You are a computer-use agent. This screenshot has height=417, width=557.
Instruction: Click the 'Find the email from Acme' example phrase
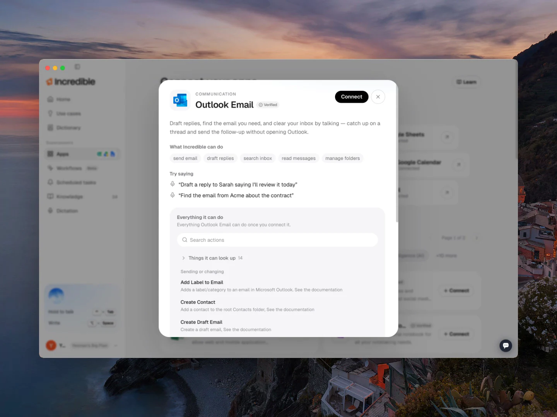(236, 195)
